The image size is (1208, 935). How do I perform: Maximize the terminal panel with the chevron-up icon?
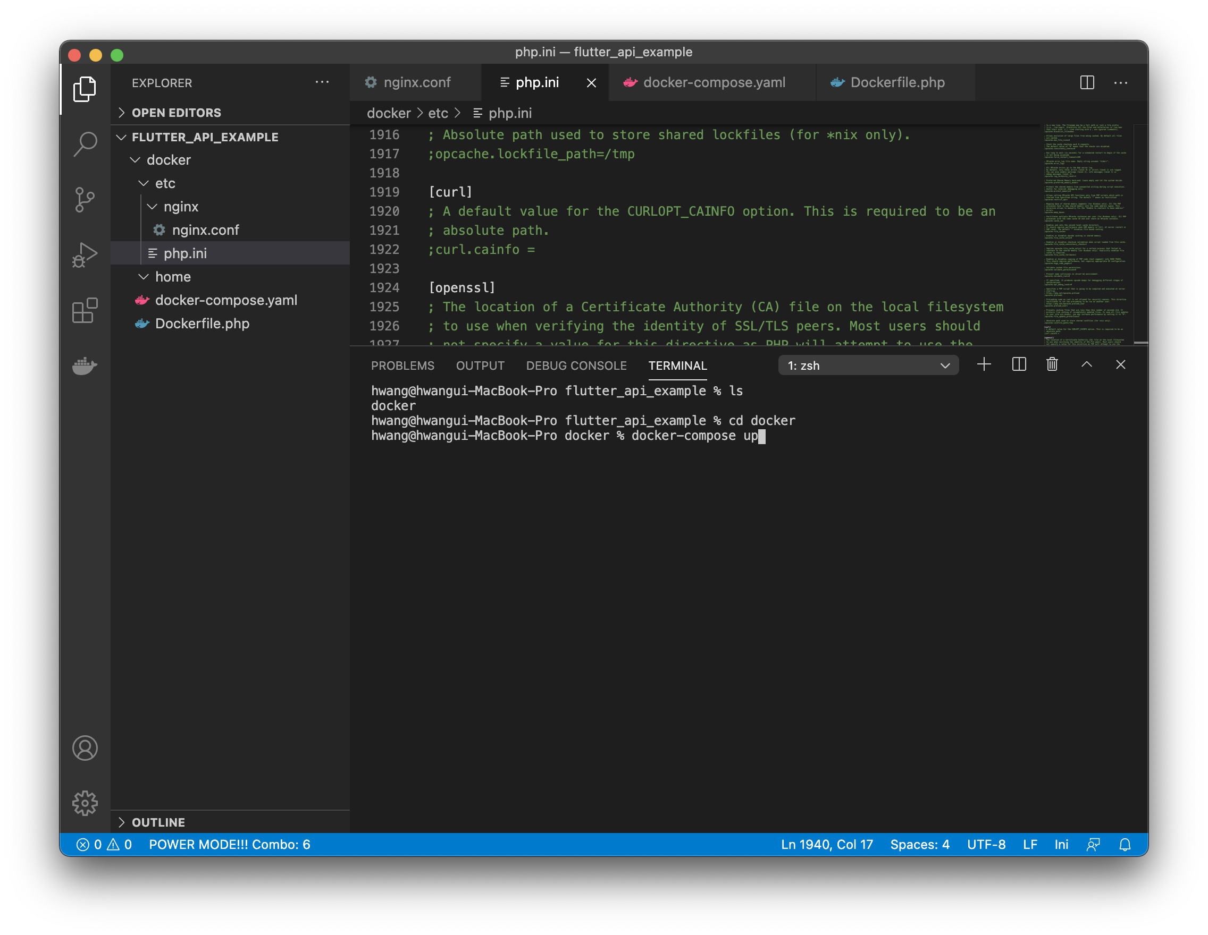click(1086, 365)
